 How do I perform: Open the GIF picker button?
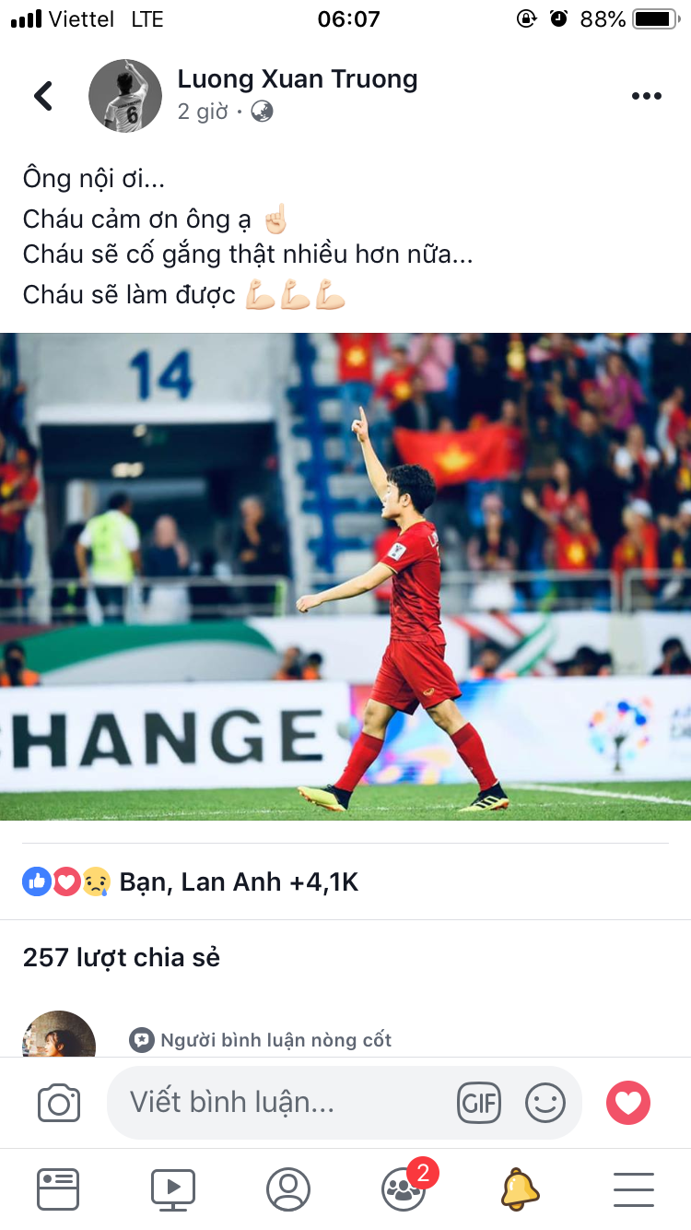(479, 1103)
